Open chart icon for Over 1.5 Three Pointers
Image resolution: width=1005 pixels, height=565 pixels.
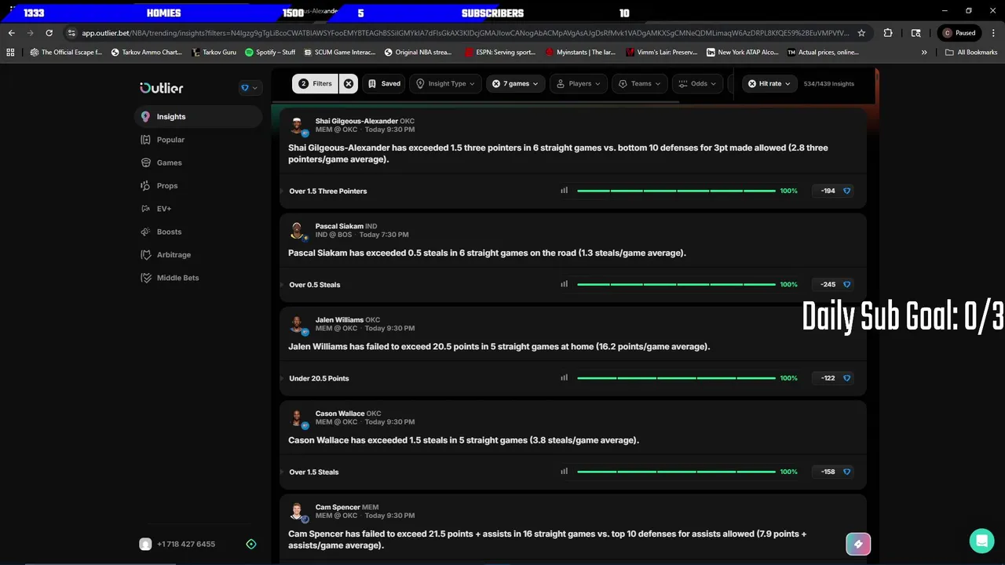pyautogui.click(x=564, y=191)
